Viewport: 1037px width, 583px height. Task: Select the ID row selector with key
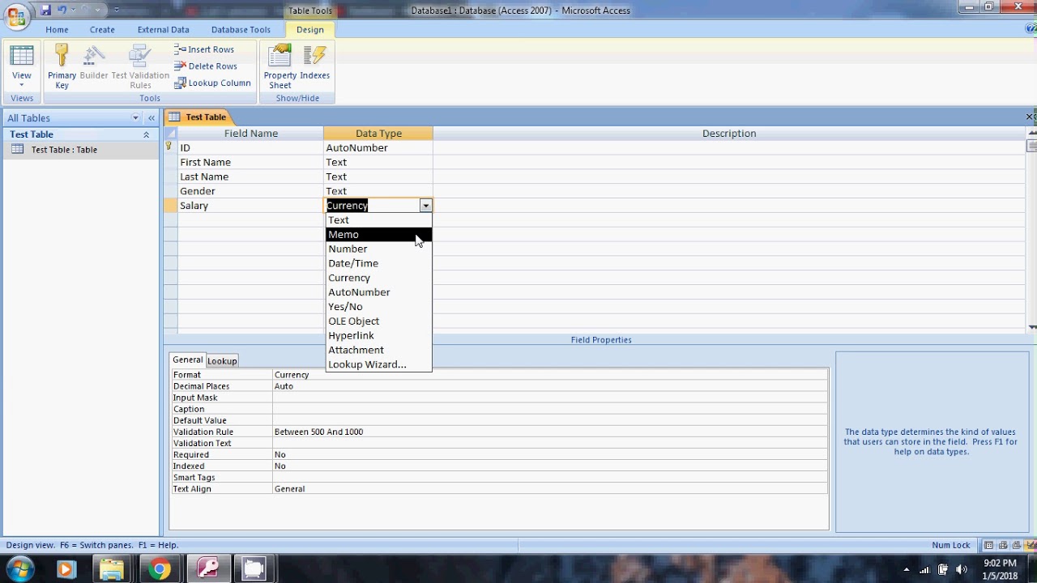coord(170,148)
